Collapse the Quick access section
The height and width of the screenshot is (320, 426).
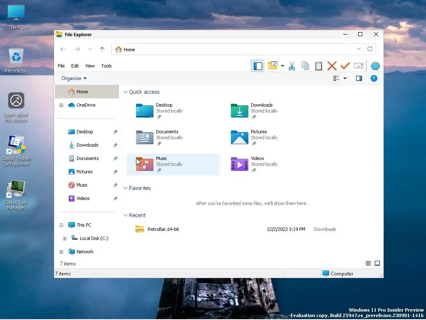pos(125,92)
